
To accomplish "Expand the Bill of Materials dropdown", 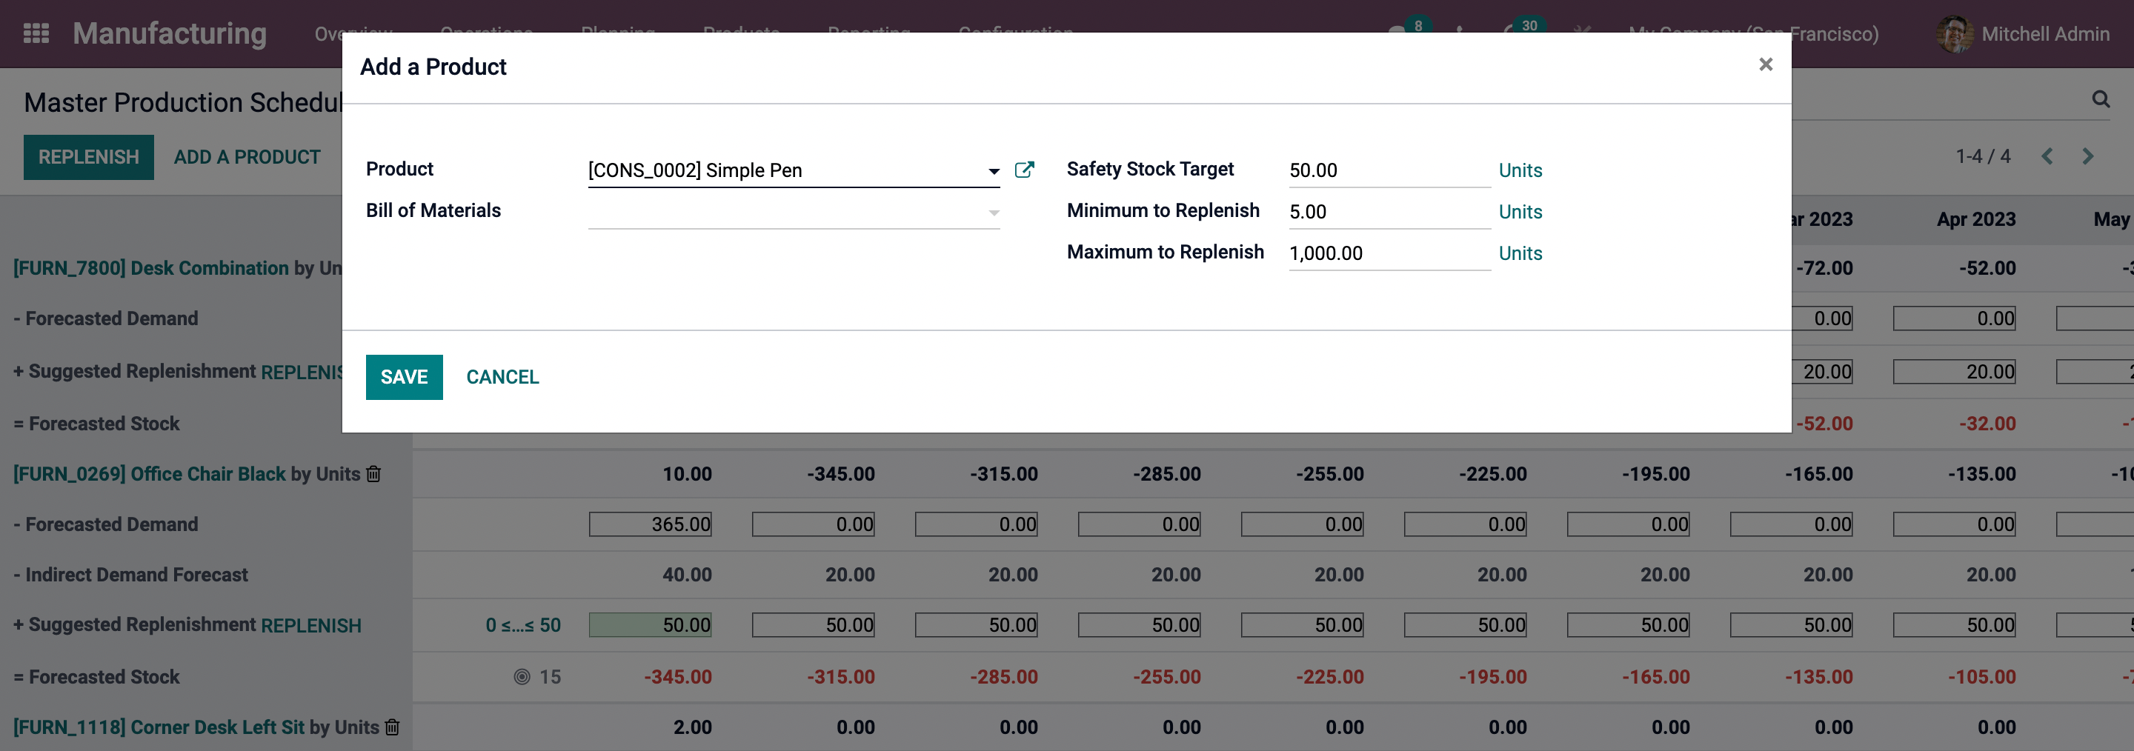I will tap(993, 213).
